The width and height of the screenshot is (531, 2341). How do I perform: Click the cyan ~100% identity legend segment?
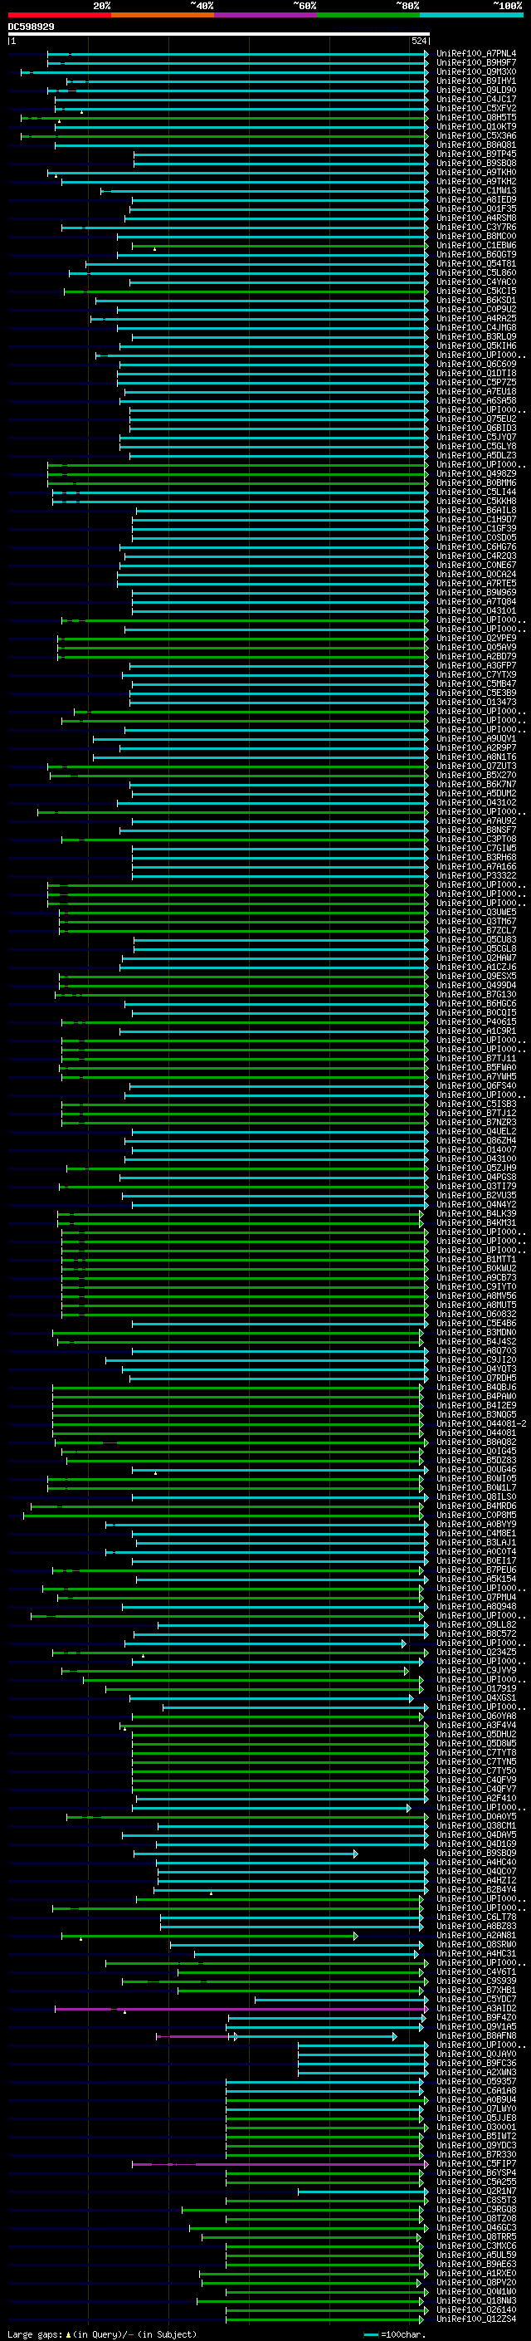click(470, 15)
